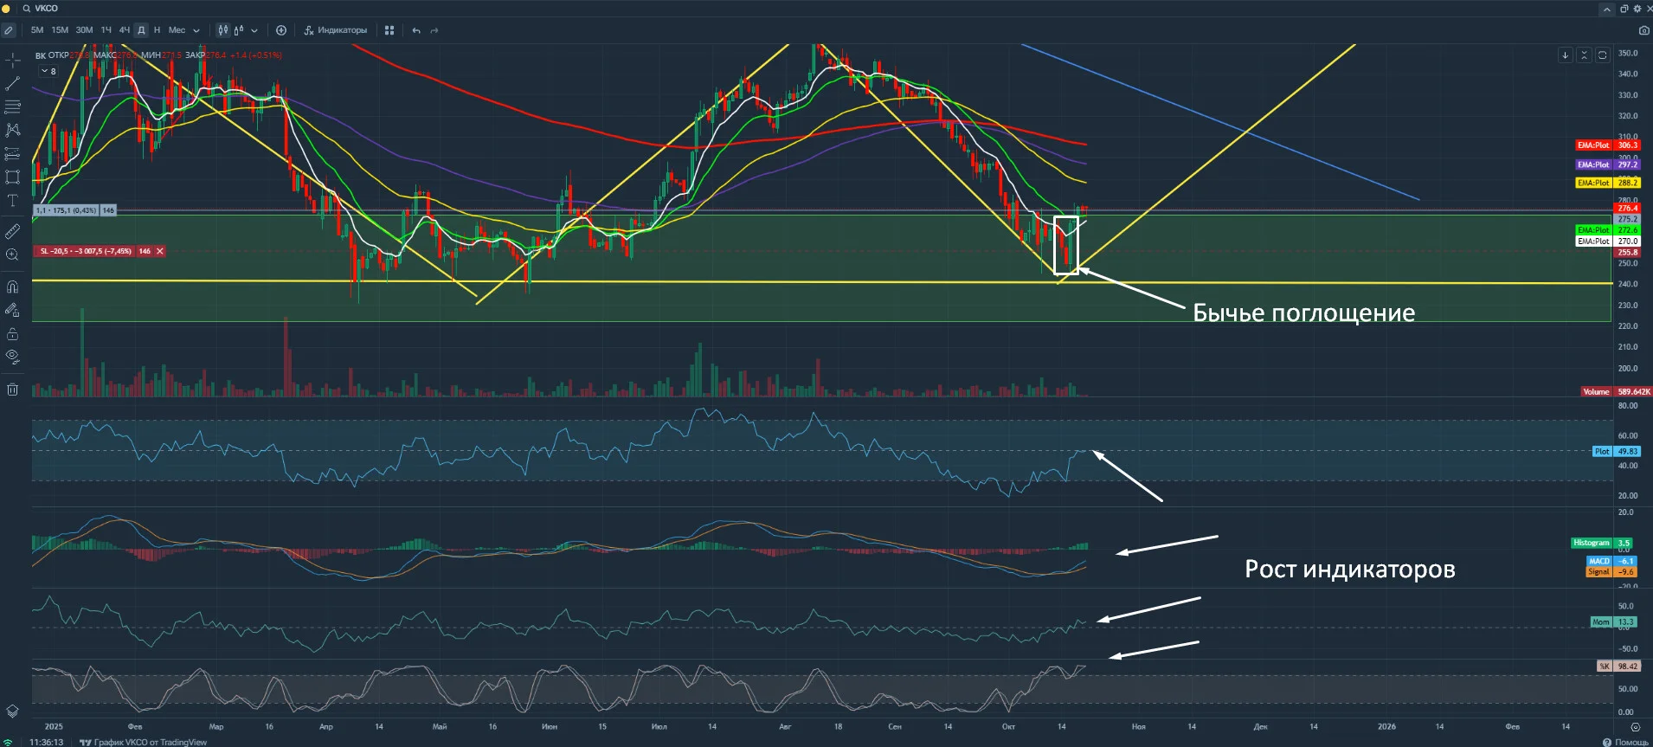Select the trend line drawing tool
The height and width of the screenshot is (747, 1653).
tap(12, 84)
